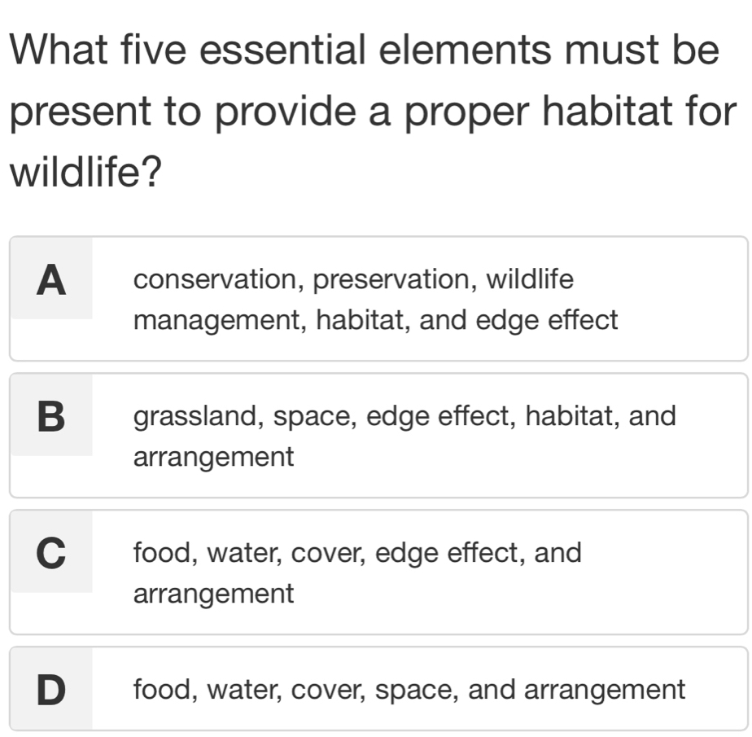Click the first line of the question
The height and width of the screenshot is (737, 752).
(x=362, y=50)
